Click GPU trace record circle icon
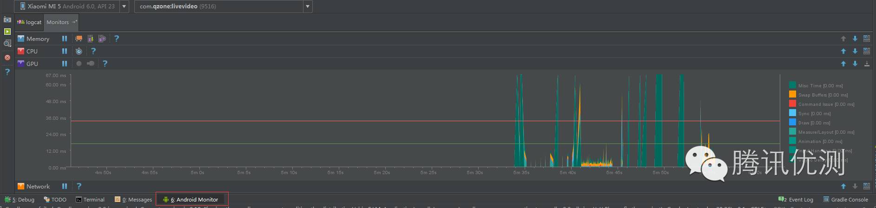 coord(79,64)
